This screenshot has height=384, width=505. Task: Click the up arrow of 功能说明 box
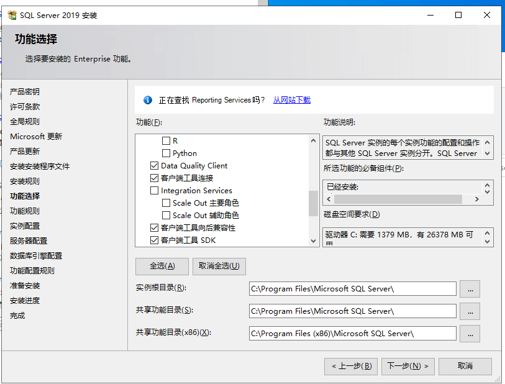click(487, 142)
